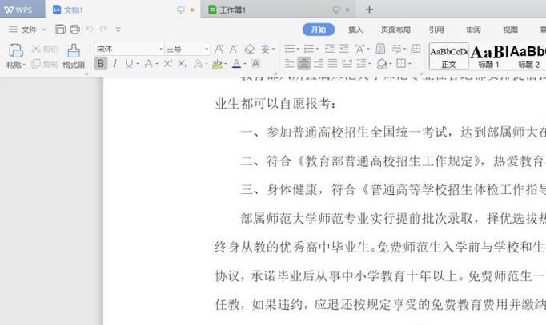This screenshot has height=325, width=546.
Task: Decrease font size with smaller A icon
Action: [234, 49]
